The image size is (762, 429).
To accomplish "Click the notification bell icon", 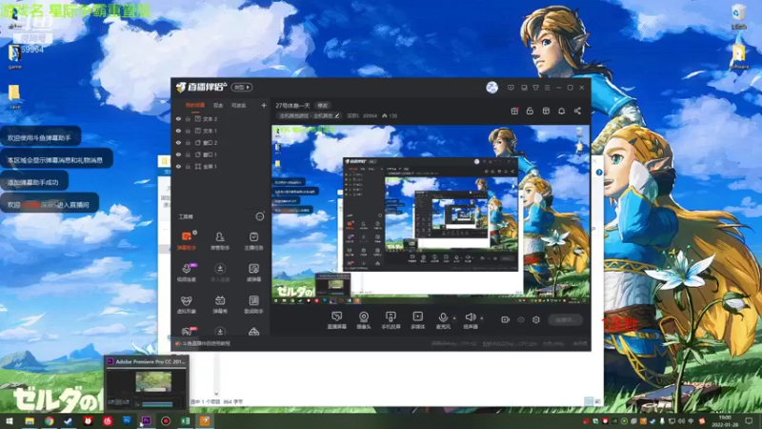I will click(x=561, y=111).
